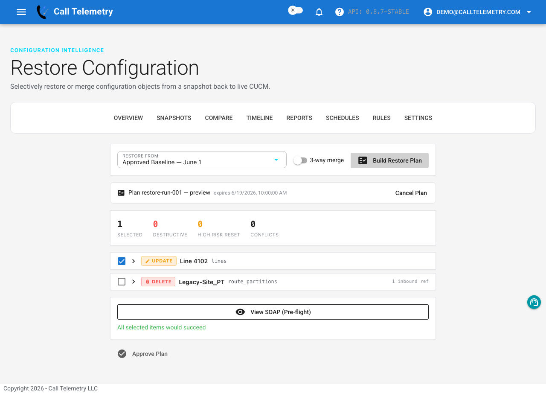Viewport: 546px width, 393px height.
Task: Expand the Line 4102 update row
Action: tap(134, 261)
